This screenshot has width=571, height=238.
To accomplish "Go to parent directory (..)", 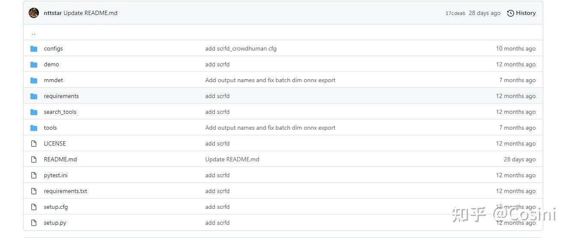I will pyautogui.click(x=33, y=33).
